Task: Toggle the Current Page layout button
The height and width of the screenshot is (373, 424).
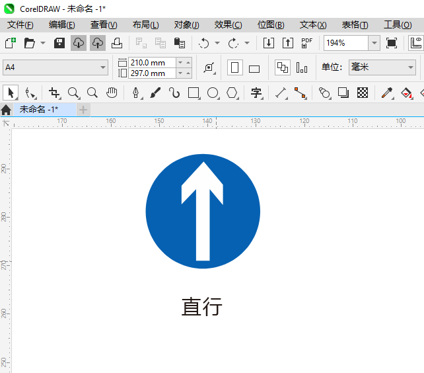Action: pos(302,67)
